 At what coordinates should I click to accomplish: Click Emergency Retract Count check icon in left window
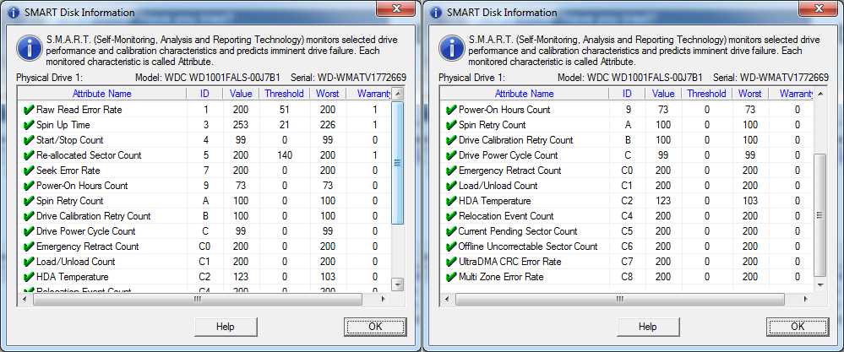(x=29, y=246)
